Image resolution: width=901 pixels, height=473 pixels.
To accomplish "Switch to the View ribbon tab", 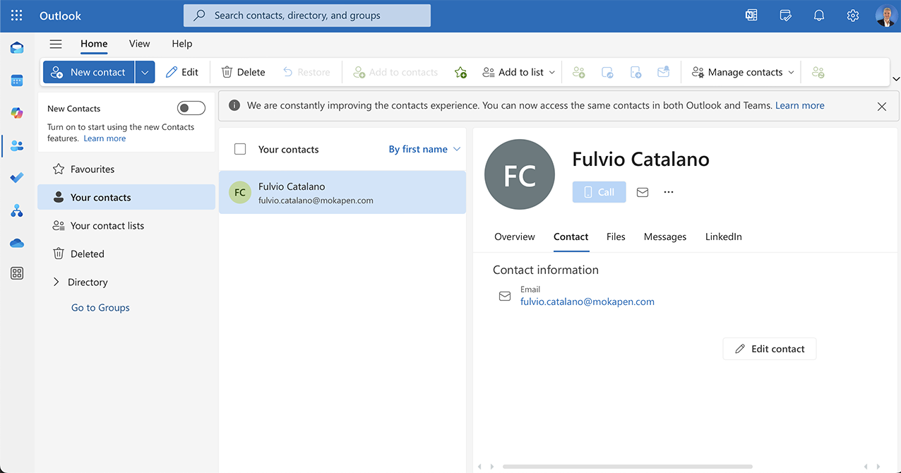I will coord(139,44).
